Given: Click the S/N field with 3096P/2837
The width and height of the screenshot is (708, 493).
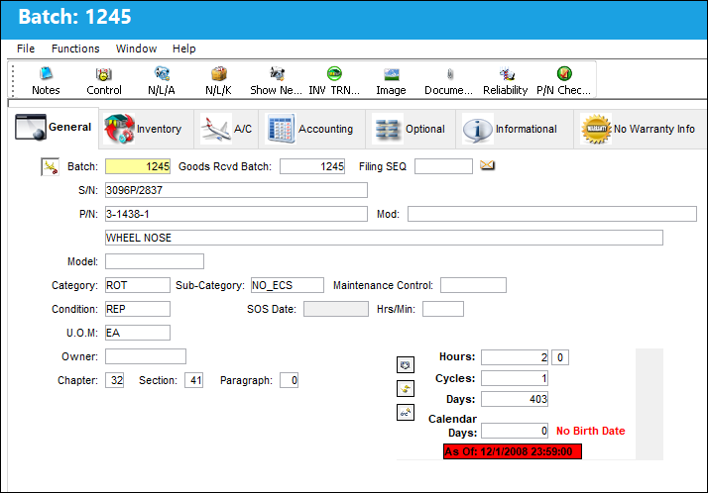Looking at the screenshot, I should pyautogui.click(x=236, y=190).
